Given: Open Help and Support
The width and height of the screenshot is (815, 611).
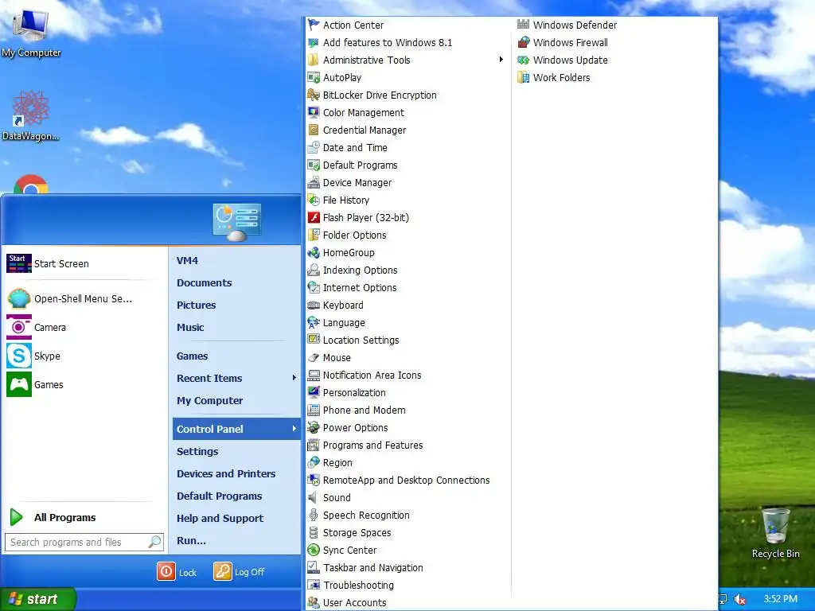Looking at the screenshot, I should (x=220, y=519).
